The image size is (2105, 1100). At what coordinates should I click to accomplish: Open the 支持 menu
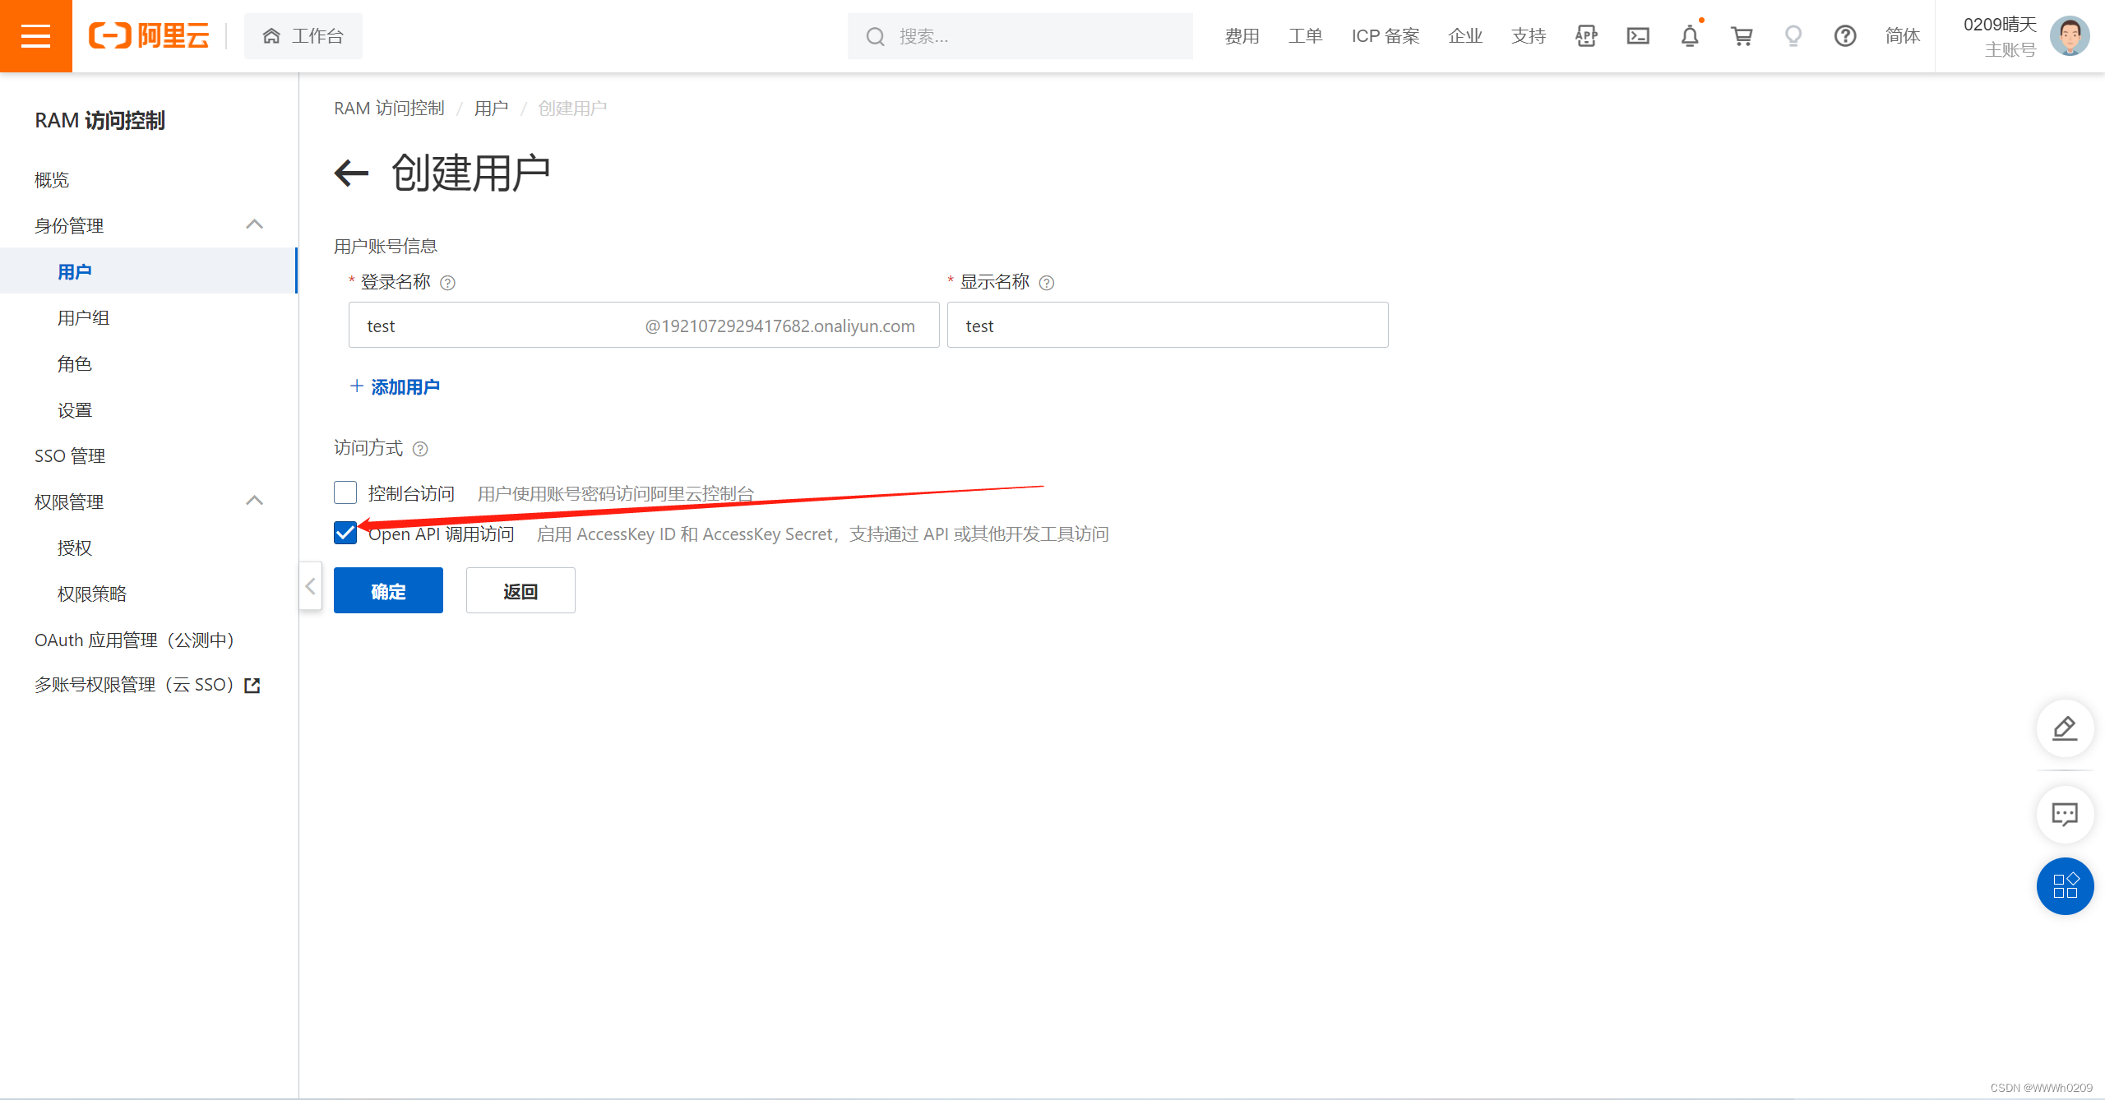pyautogui.click(x=1529, y=36)
